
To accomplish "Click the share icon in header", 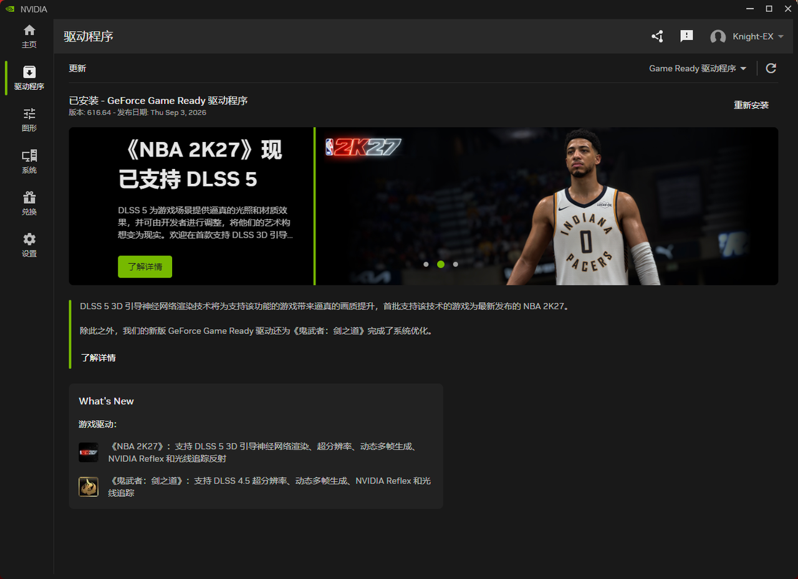I will coord(657,36).
